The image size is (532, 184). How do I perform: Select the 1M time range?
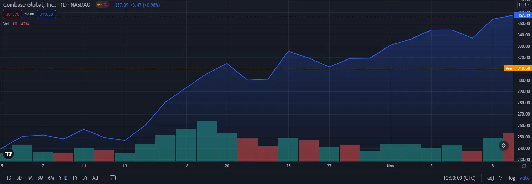click(30, 178)
